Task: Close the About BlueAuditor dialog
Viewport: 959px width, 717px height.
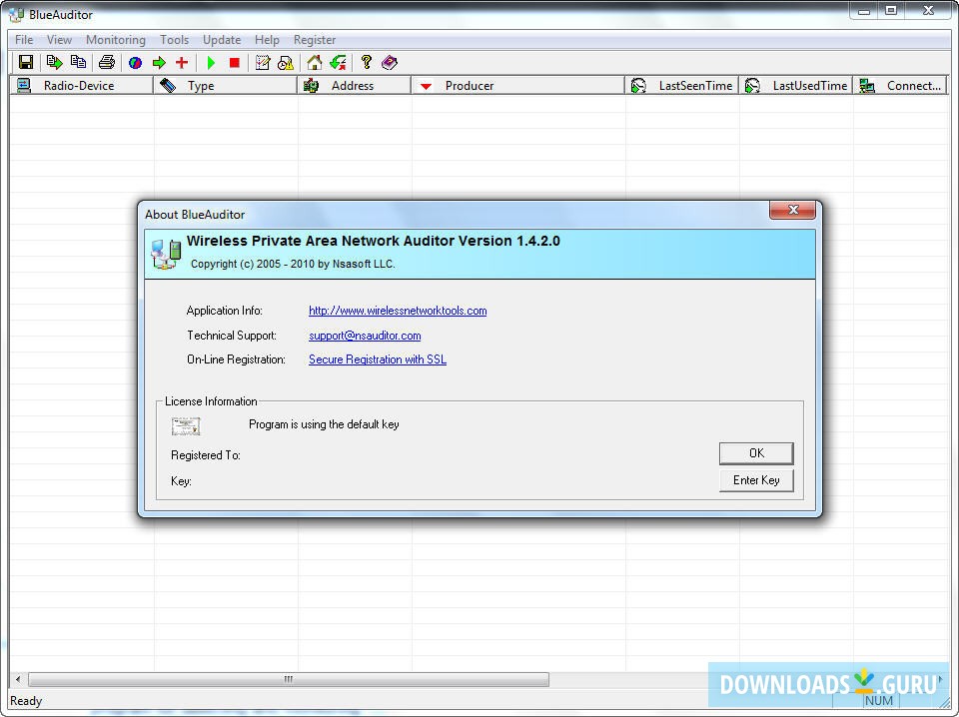Action: pos(792,210)
